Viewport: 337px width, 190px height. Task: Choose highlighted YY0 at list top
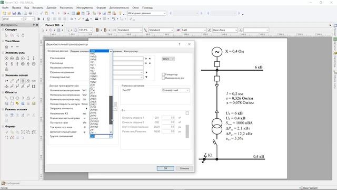click(x=100, y=51)
